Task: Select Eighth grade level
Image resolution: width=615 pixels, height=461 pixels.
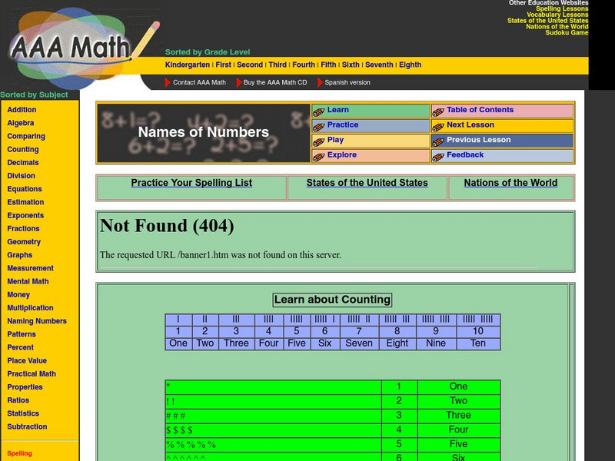Action: [x=410, y=65]
